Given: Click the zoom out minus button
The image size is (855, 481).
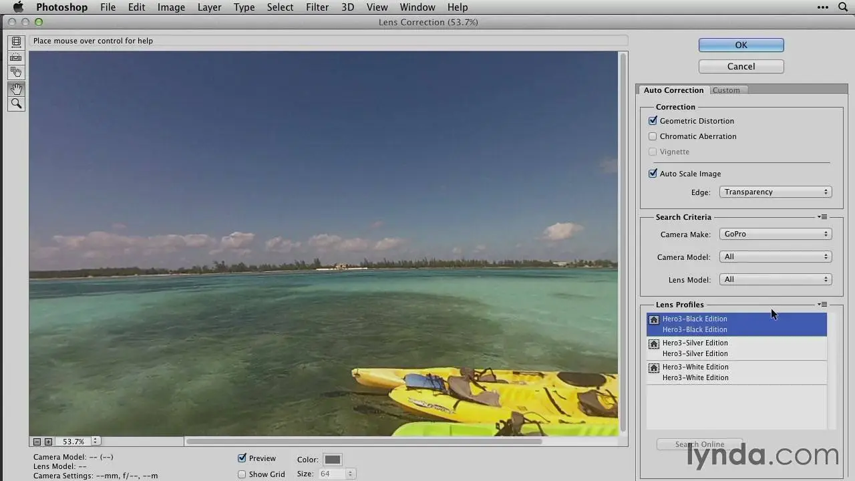Looking at the screenshot, I should tap(37, 442).
